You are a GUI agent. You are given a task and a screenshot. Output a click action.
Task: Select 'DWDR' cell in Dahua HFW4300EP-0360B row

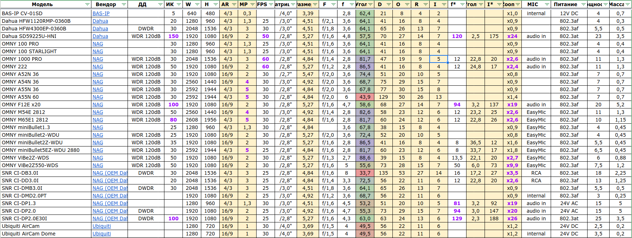click(x=146, y=29)
